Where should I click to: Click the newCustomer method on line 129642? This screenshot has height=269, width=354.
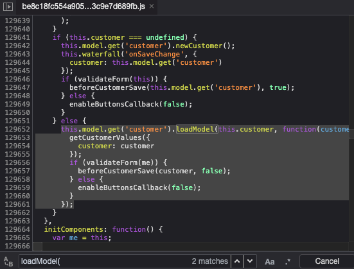(199, 46)
